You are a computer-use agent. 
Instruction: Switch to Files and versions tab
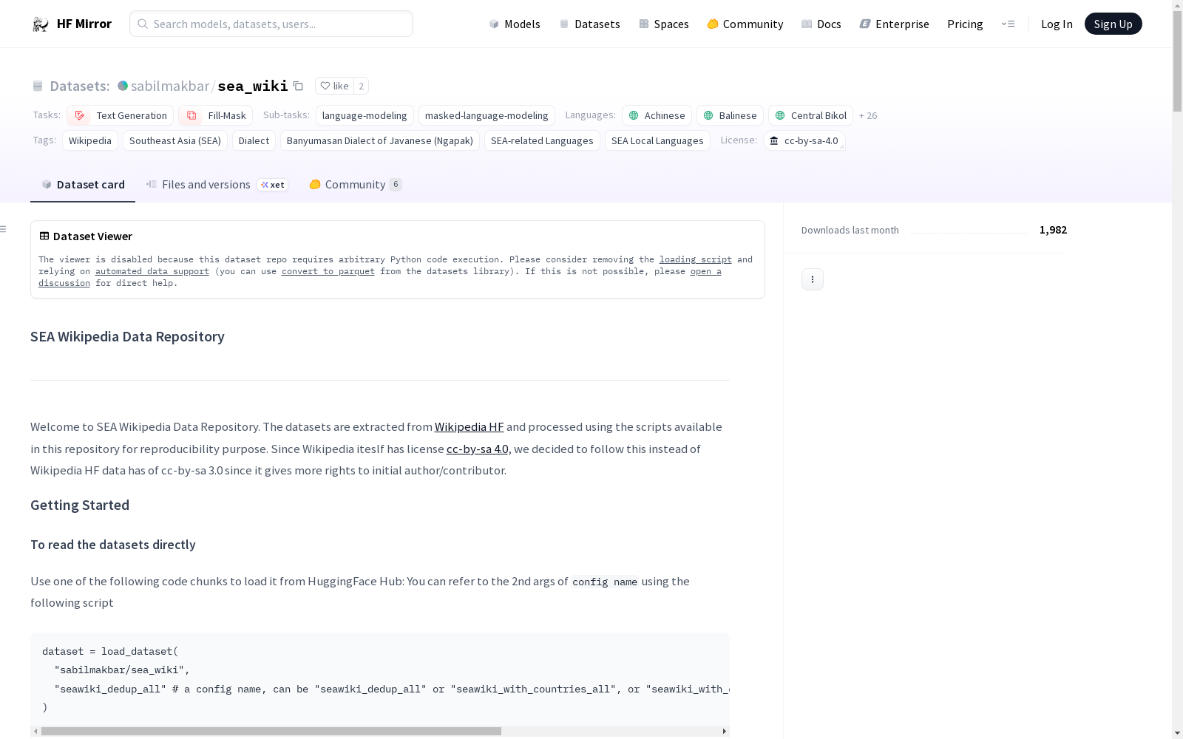[217, 185]
